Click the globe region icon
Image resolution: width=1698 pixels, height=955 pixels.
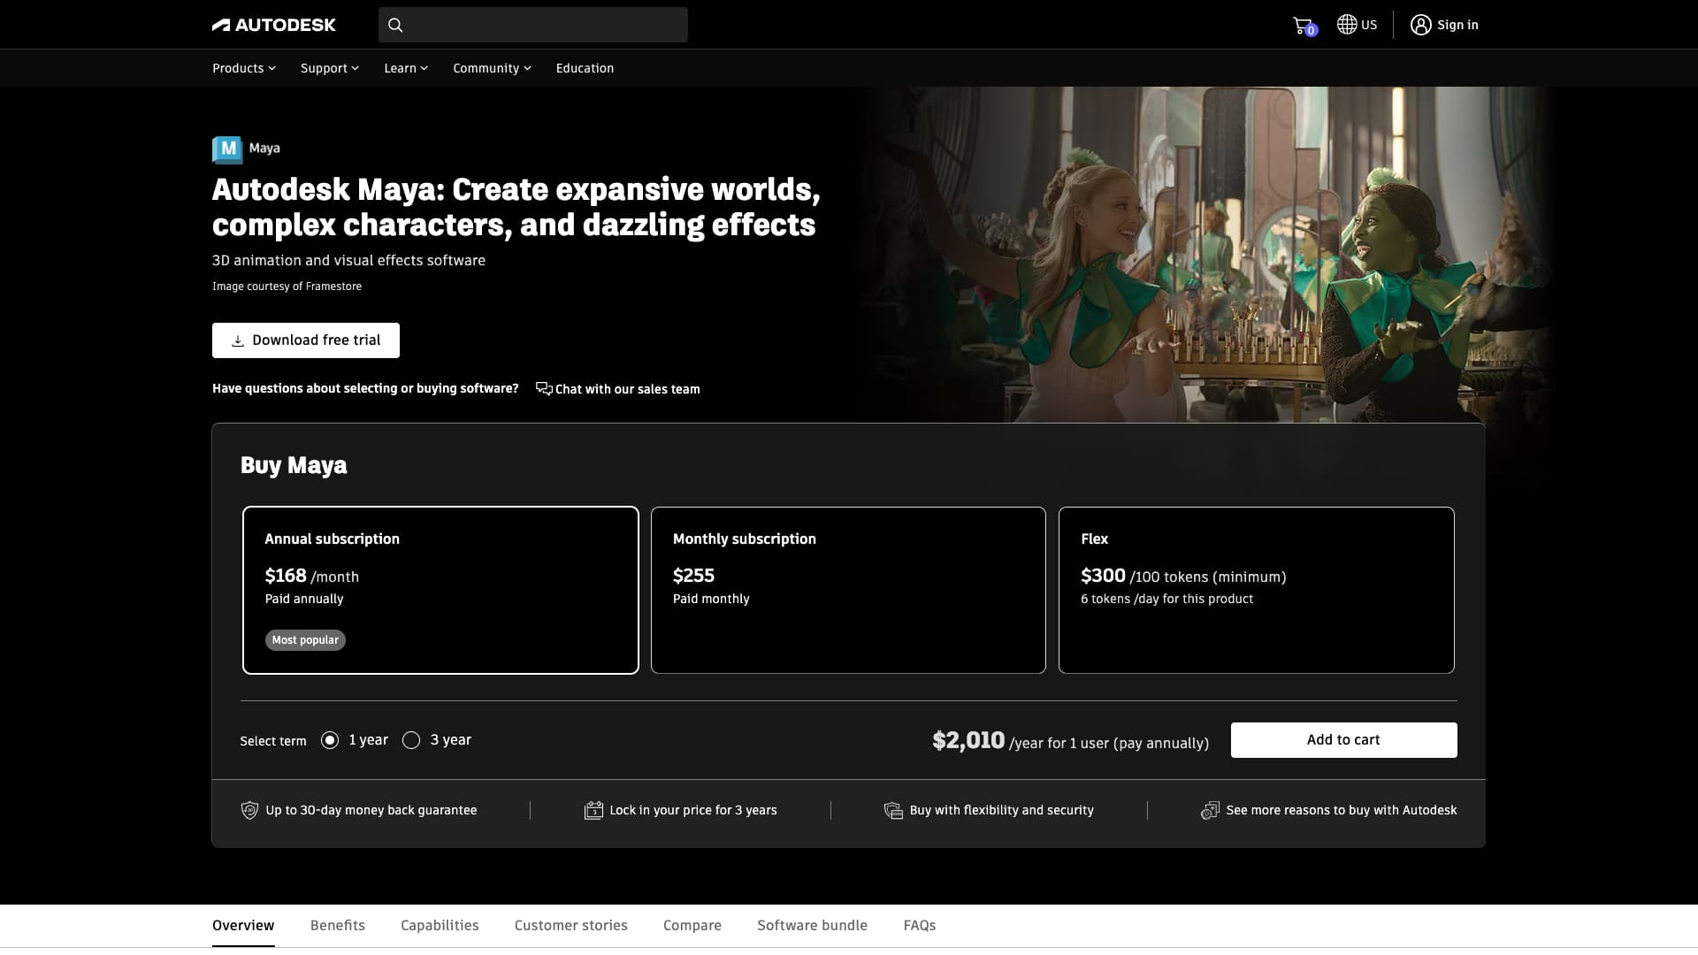tap(1346, 25)
